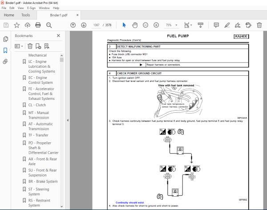Add a comment with the sticky note tool
Image resolution: width=267 pixels, height=210 pixels.
coord(216,25)
